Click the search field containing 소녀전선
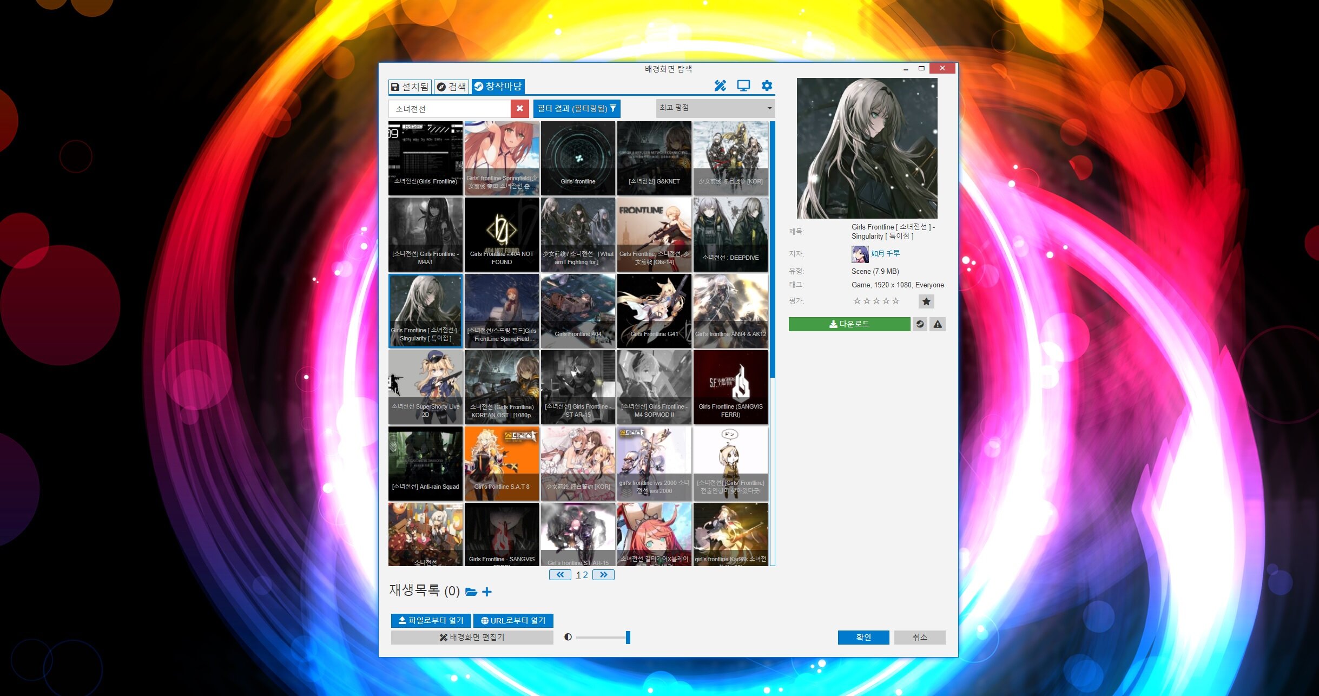The width and height of the screenshot is (1319, 696). [450, 109]
